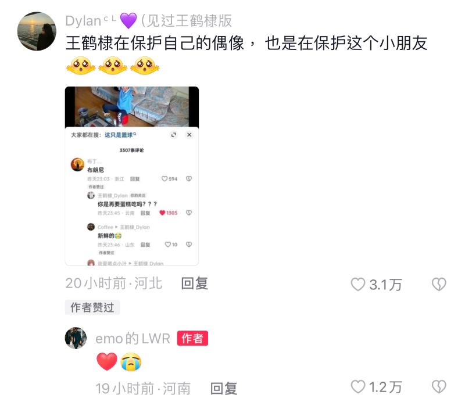Dislike the emo的LWR reply
Viewport: 465px width, 413px height.
(x=439, y=387)
